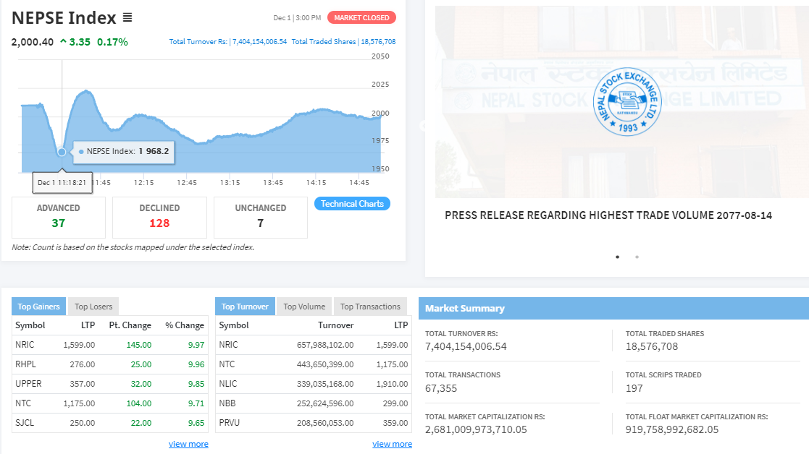Click the Pt. Change column header
Image resolution: width=809 pixels, height=454 pixels.
click(130, 325)
